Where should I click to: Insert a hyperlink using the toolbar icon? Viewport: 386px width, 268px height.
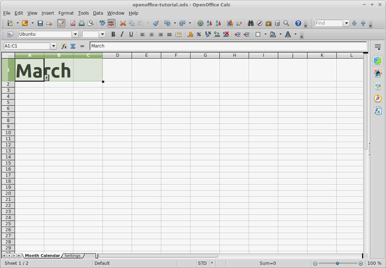(200, 23)
